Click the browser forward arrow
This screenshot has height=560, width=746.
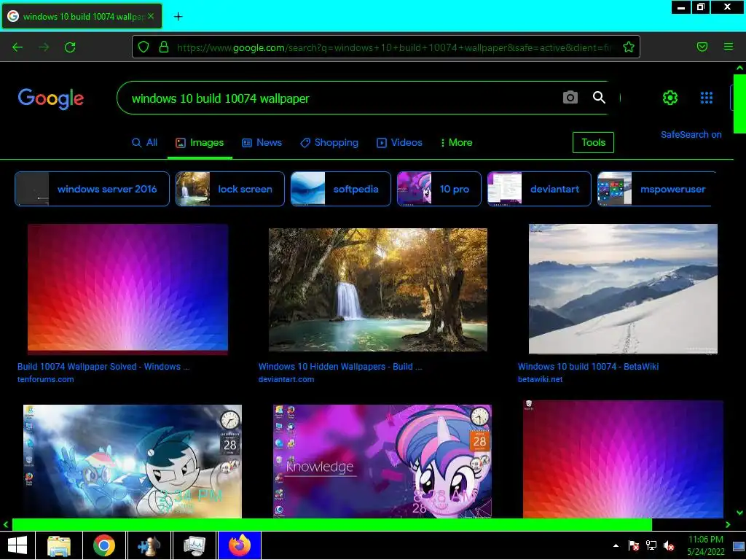pyautogui.click(x=44, y=47)
